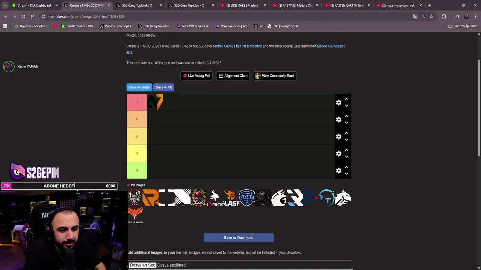Click the orange A tier label
The image size is (481, 270).
[x=137, y=119]
